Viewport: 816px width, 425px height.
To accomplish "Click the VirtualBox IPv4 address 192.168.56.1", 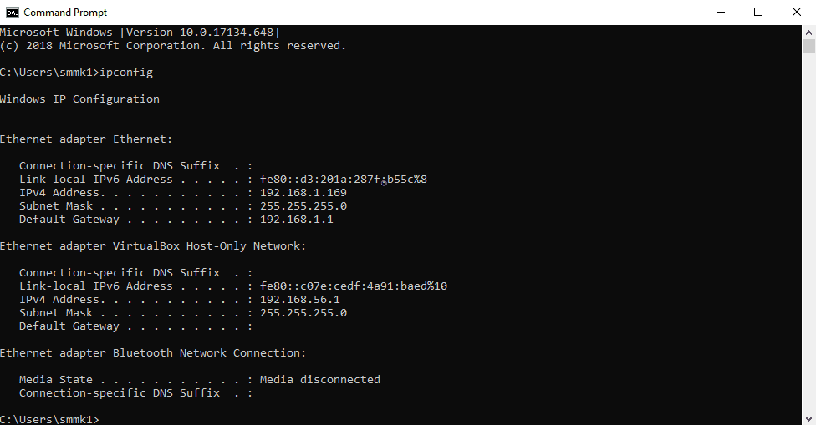I will pyautogui.click(x=300, y=300).
